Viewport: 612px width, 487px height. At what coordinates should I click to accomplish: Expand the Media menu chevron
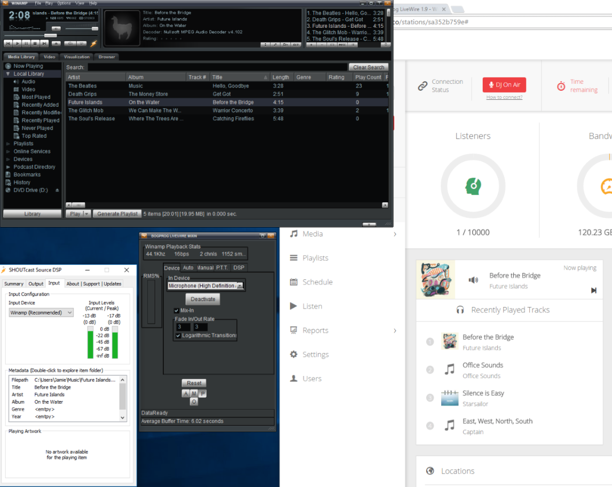395,234
